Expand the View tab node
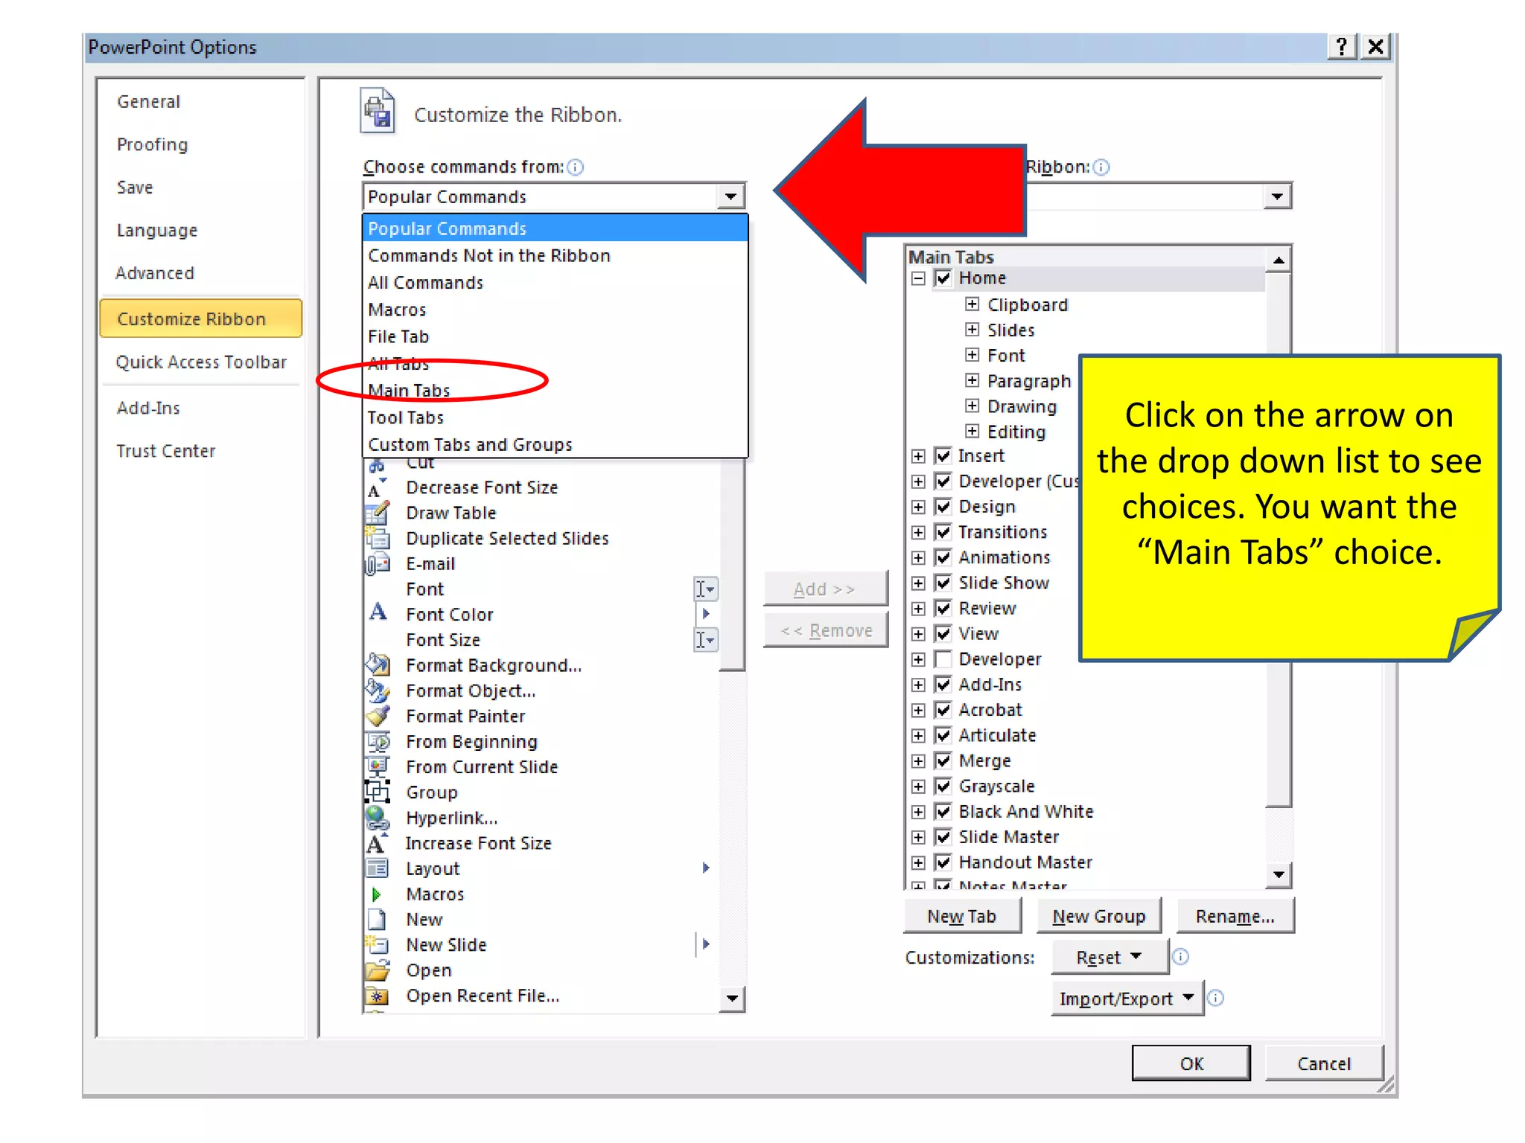Viewport: 1525px width, 1143px height. pos(919,634)
